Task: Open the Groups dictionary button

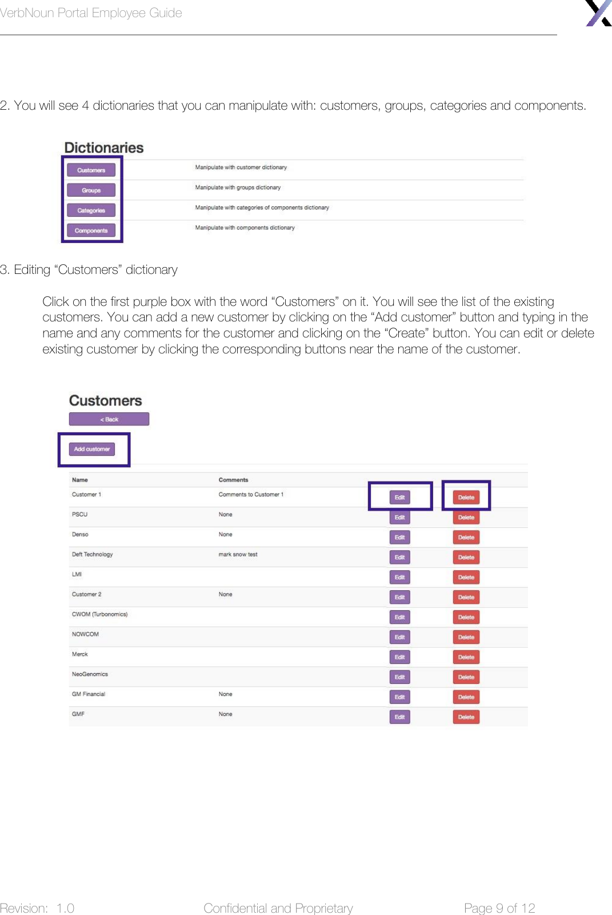Action: click(x=91, y=190)
